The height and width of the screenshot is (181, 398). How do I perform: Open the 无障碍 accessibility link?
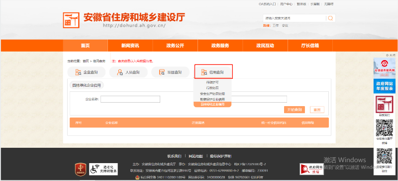click(x=329, y=4)
